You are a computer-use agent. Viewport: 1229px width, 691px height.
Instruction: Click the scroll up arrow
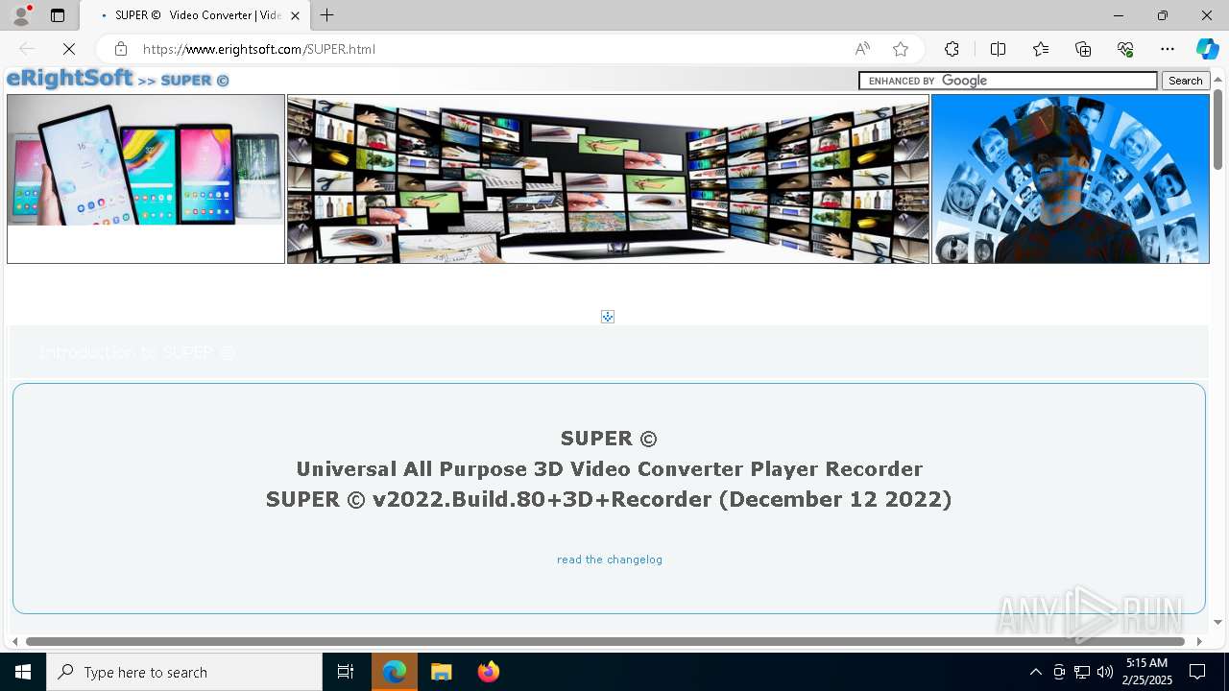tap(1217, 80)
